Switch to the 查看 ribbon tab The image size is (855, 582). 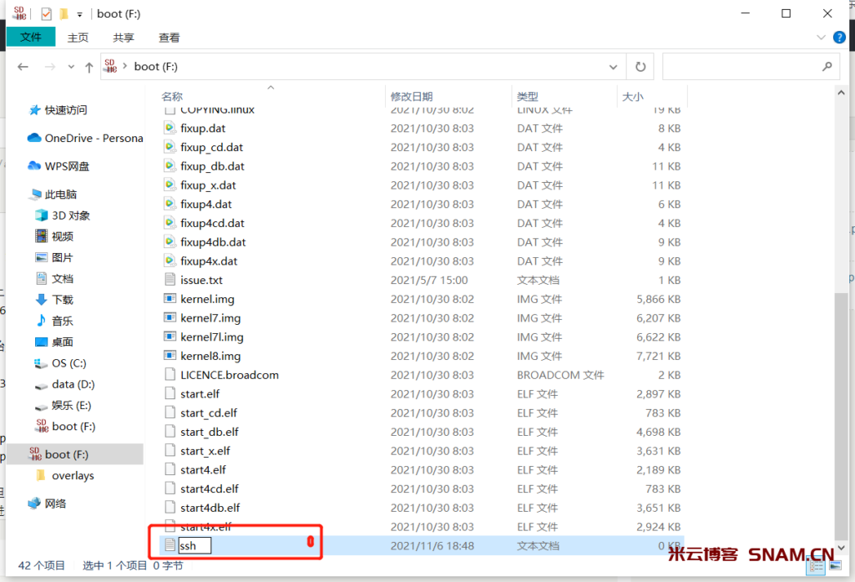(169, 38)
